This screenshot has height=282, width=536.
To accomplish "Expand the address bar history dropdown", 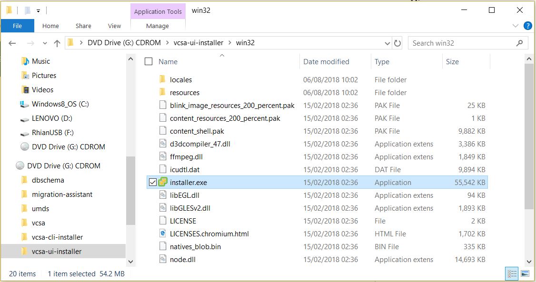I will [x=387, y=43].
